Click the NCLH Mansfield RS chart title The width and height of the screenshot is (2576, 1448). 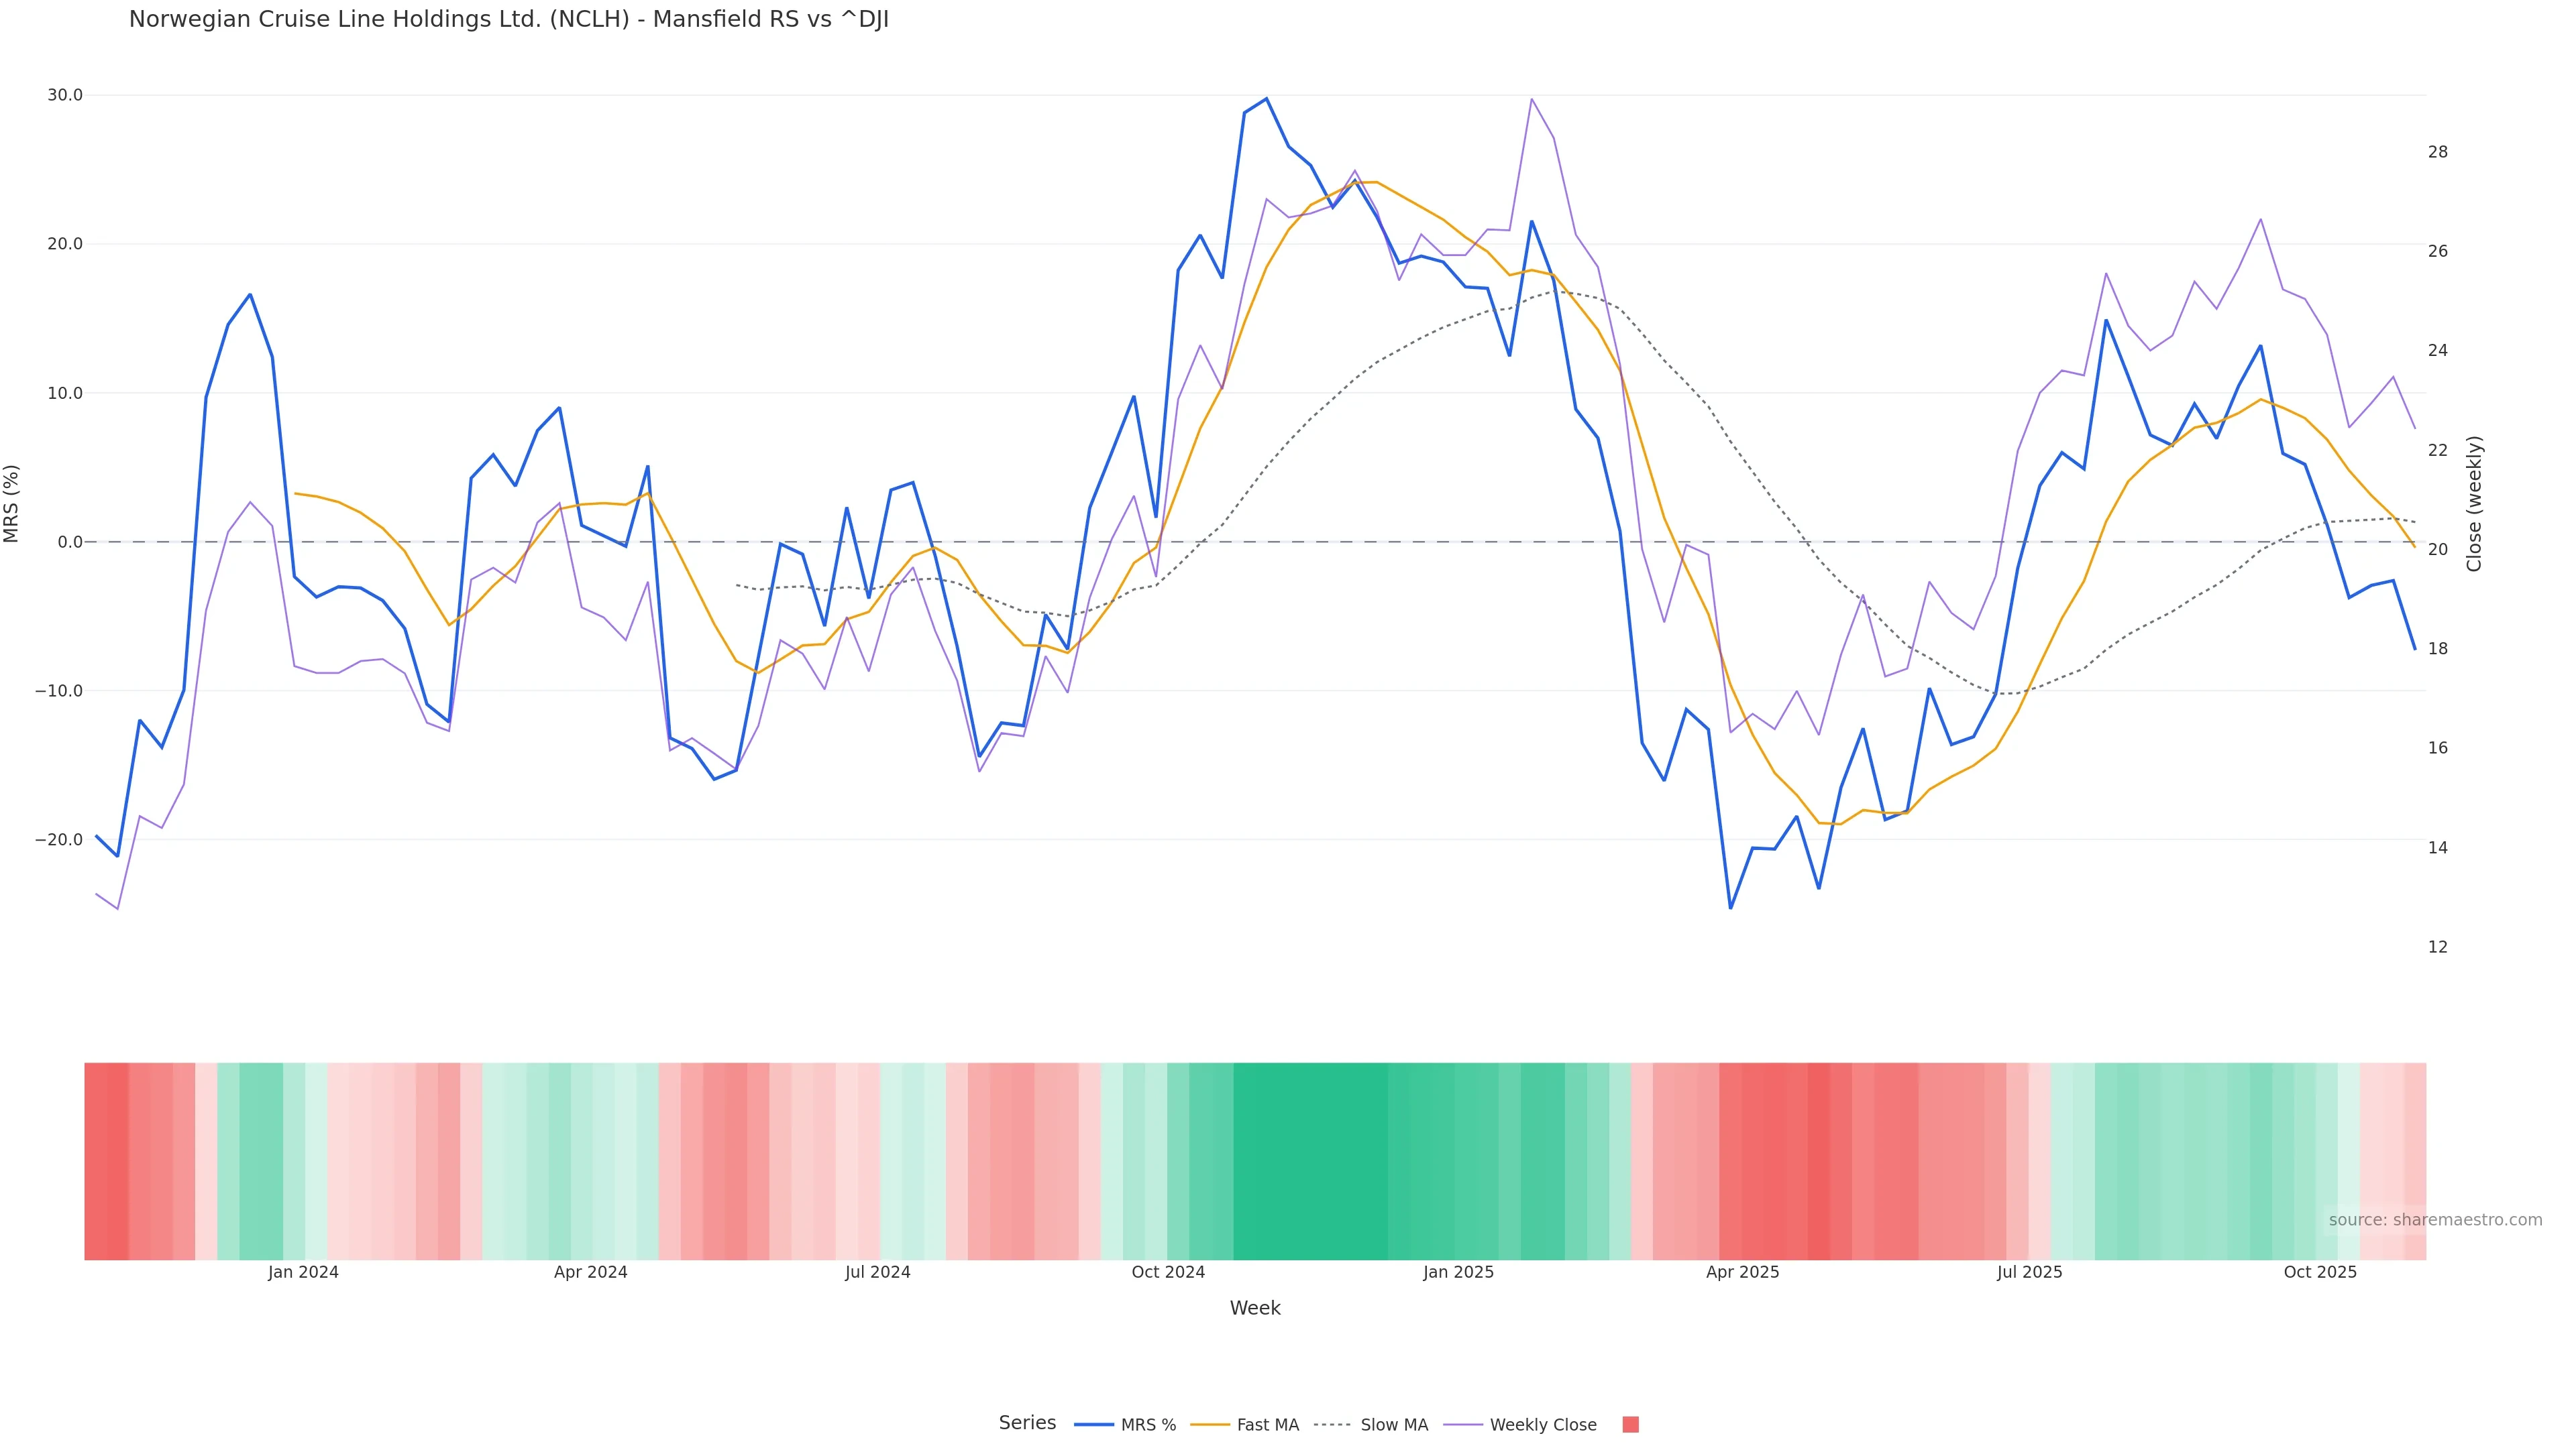[508, 20]
